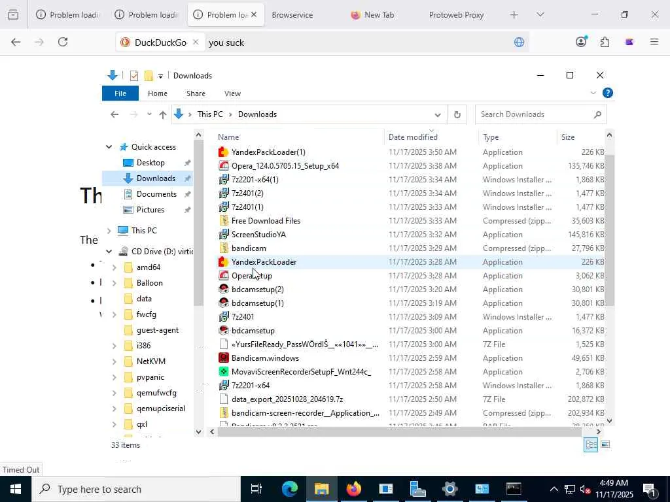Click the file list horizontal scrollbar
This screenshot has height=502, width=670.
pyautogui.click(x=400, y=431)
